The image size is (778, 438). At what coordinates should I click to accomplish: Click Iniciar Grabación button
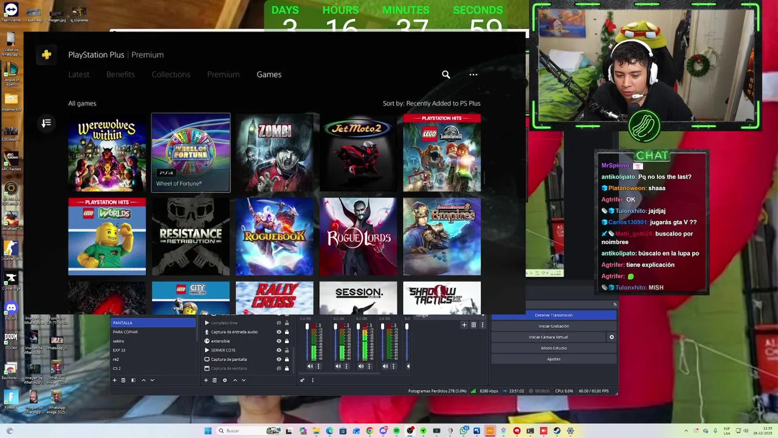click(x=554, y=326)
